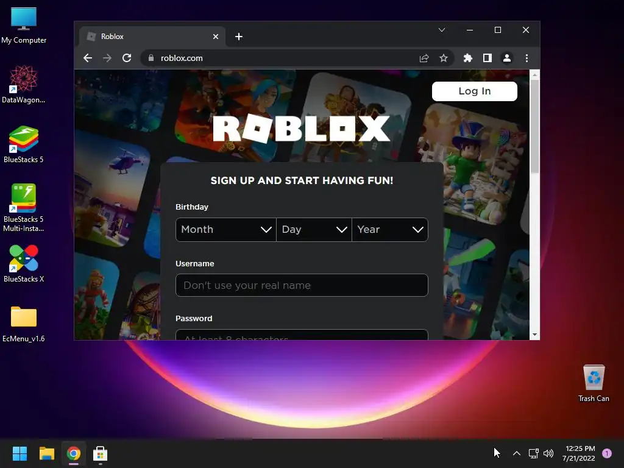
Task: Select BlueStacks 5 Multi-Instance shortcut
Action: [24, 208]
